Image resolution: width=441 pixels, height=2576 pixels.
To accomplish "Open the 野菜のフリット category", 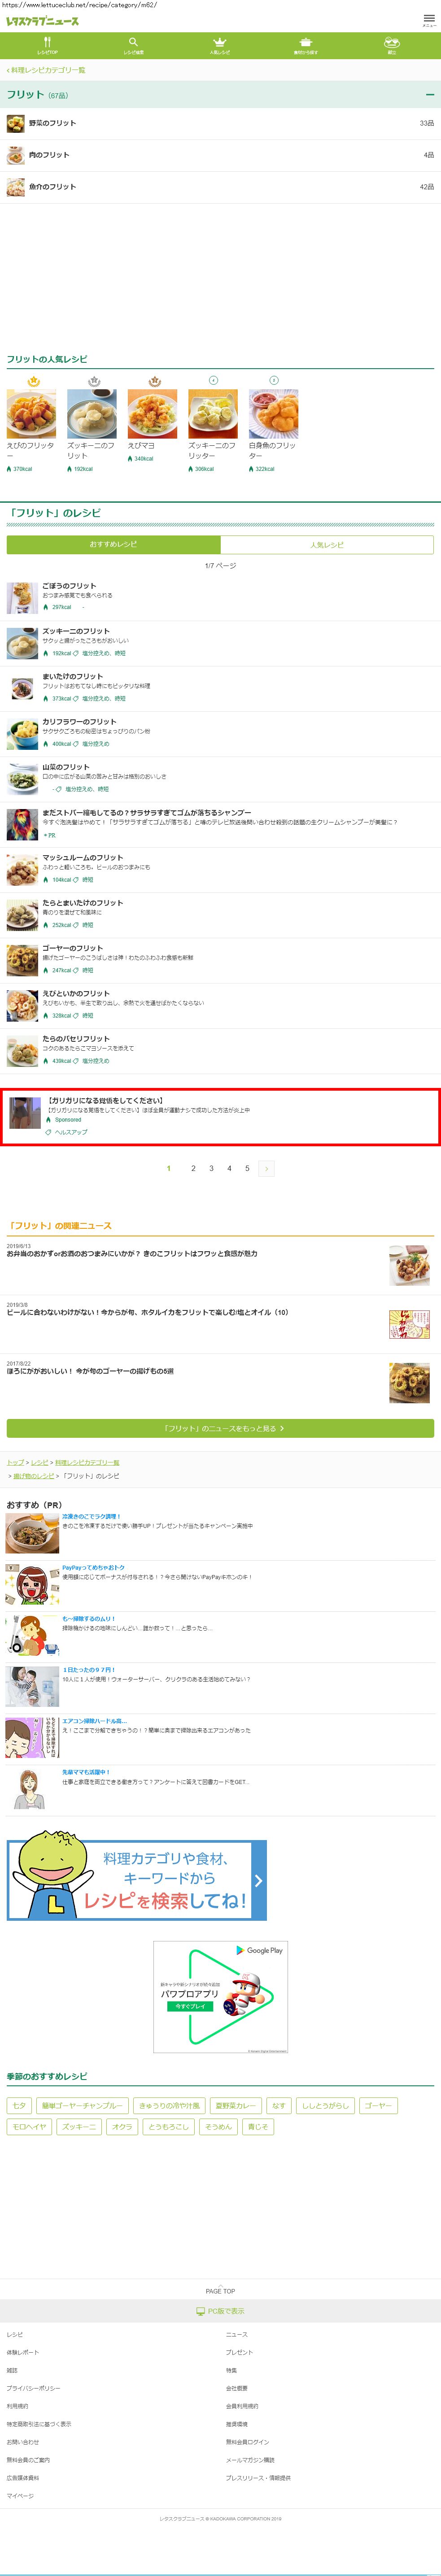I will [x=220, y=123].
